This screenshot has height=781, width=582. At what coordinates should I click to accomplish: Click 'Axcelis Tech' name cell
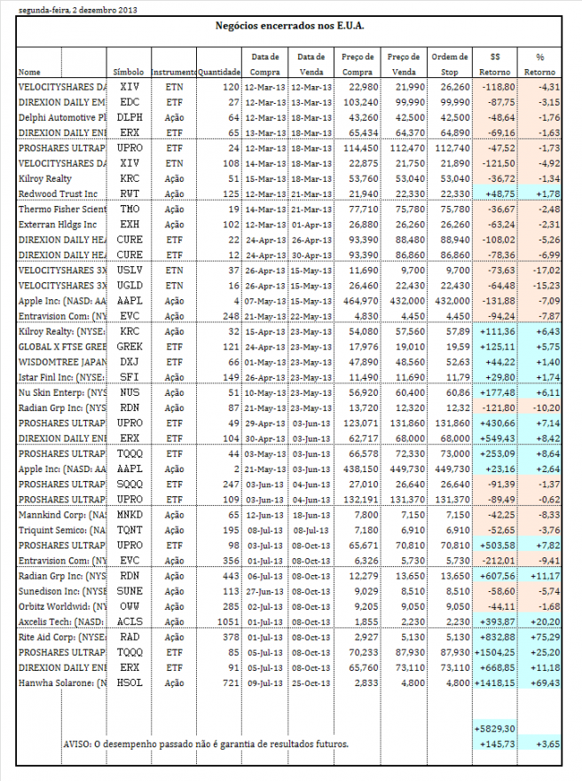point(61,622)
